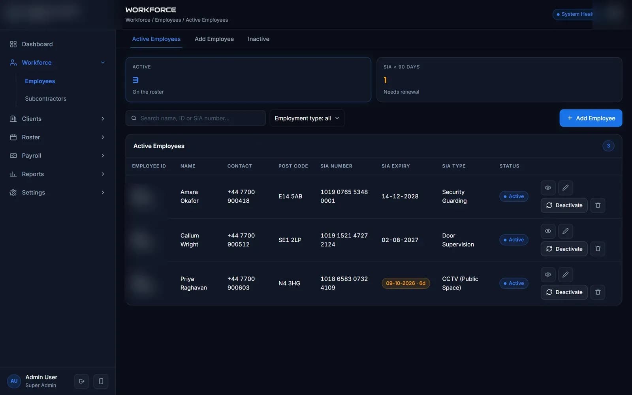Image resolution: width=632 pixels, height=395 pixels.
Task: Click the Reports bar chart icon
Action: click(x=13, y=174)
